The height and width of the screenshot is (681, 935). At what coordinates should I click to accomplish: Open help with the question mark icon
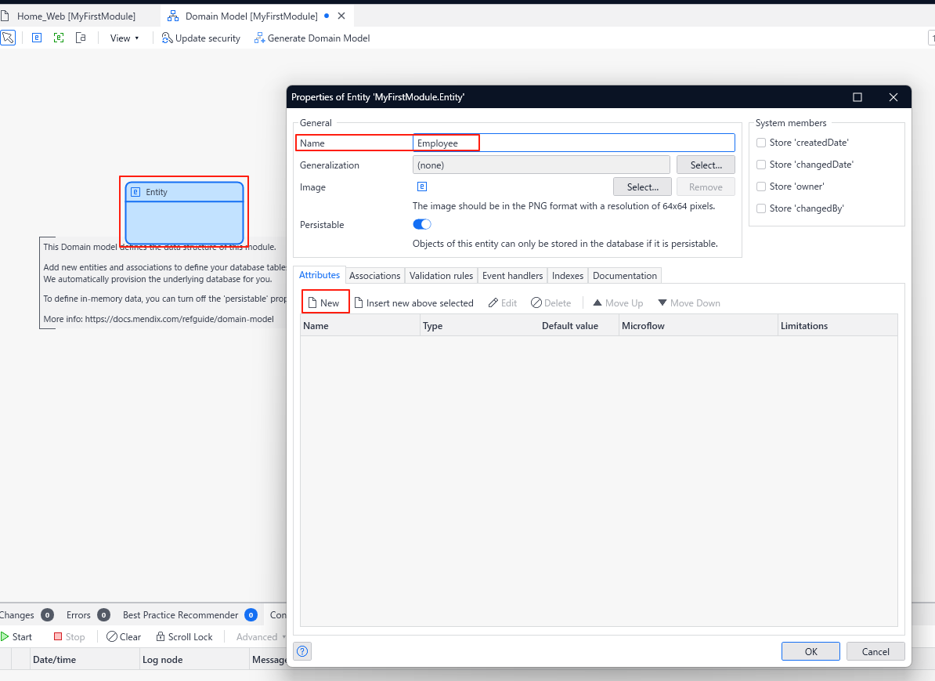(x=302, y=651)
